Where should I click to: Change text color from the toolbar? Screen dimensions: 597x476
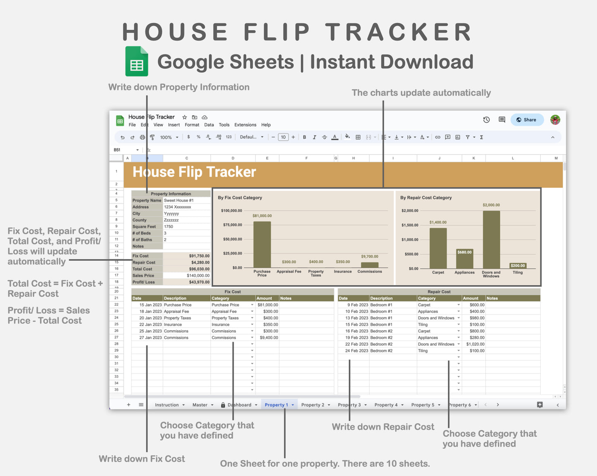point(335,137)
